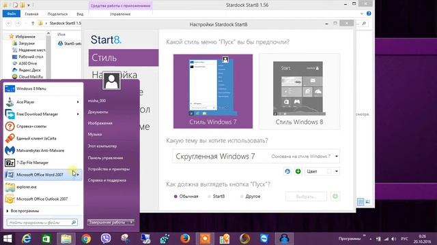The width and height of the screenshot is (437, 245).
Task: Open Справка и поддержка link
Action: tap(107, 180)
